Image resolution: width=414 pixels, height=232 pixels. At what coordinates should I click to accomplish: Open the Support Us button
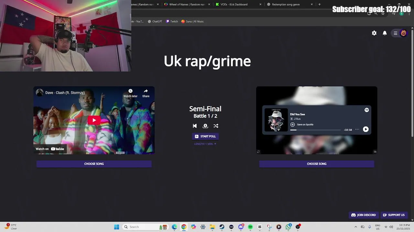(x=394, y=215)
